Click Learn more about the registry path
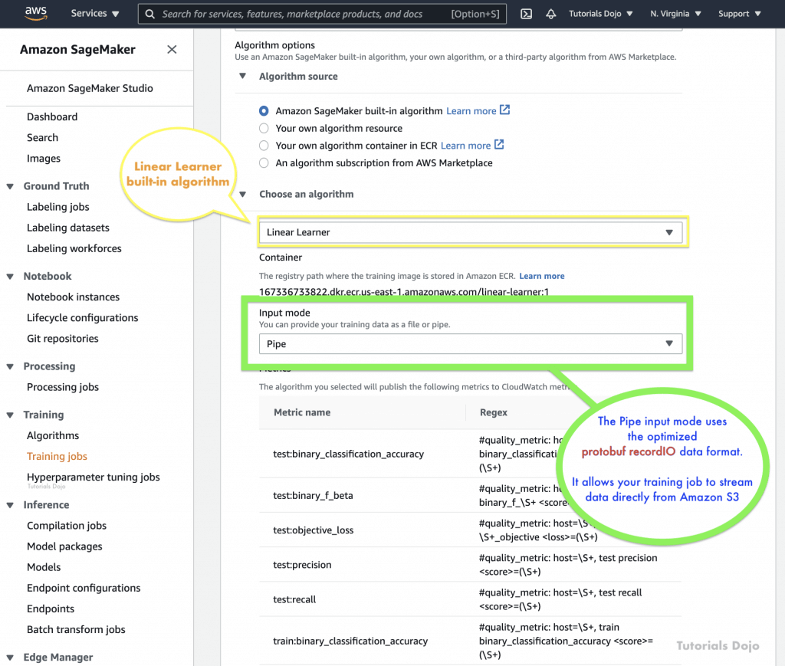The width and height of the screenshot is (785, 666). pos(542,276)
